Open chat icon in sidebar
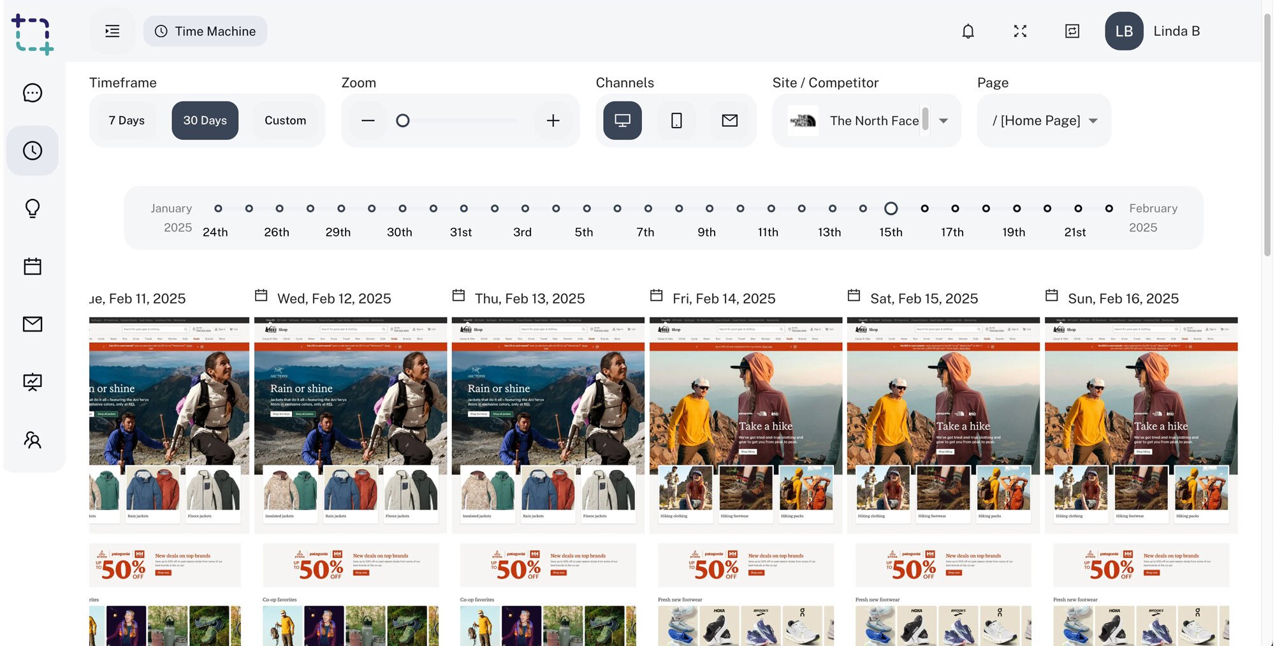The image size is (1275, 646). tap(33, 93)
